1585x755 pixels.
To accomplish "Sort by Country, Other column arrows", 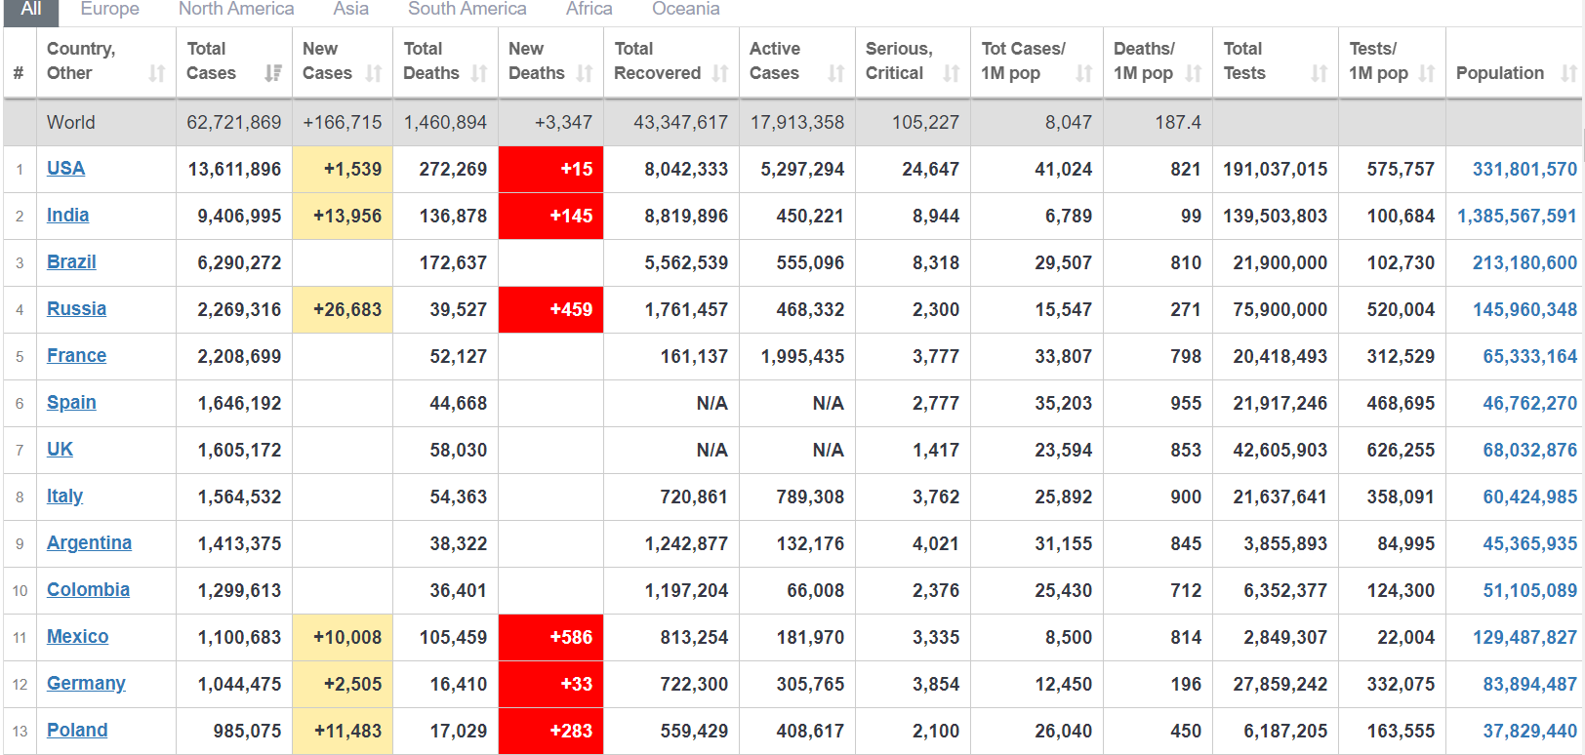I will click(x=156, y=73).
